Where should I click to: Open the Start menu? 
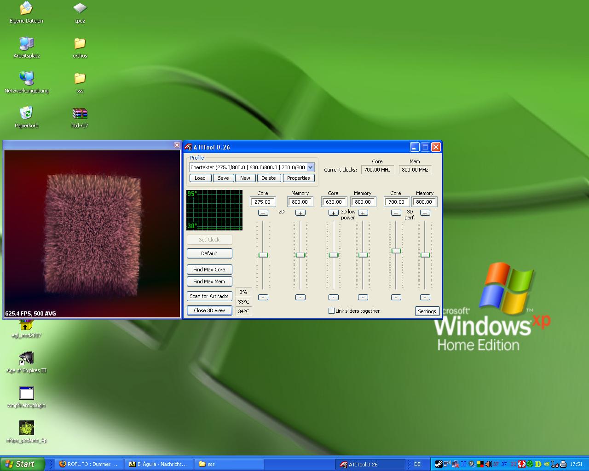(x=23, y=464)
